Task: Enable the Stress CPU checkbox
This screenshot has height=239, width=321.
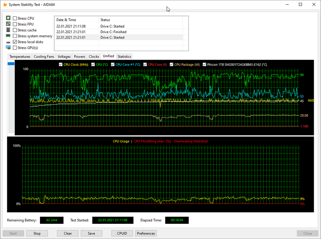Action: 15,18
